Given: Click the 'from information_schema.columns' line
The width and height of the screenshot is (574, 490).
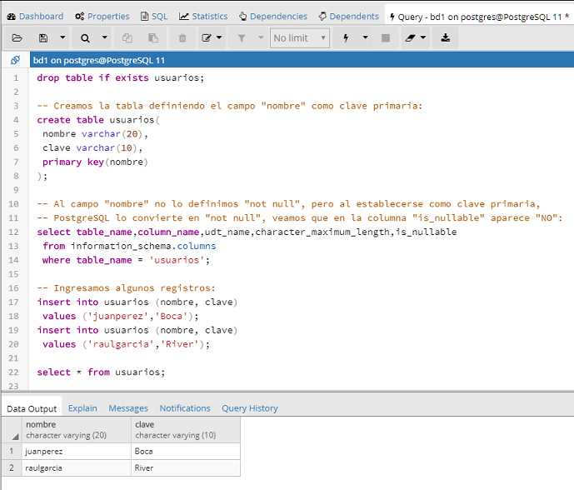Looking at the screenshot, I should click(129, 246).
